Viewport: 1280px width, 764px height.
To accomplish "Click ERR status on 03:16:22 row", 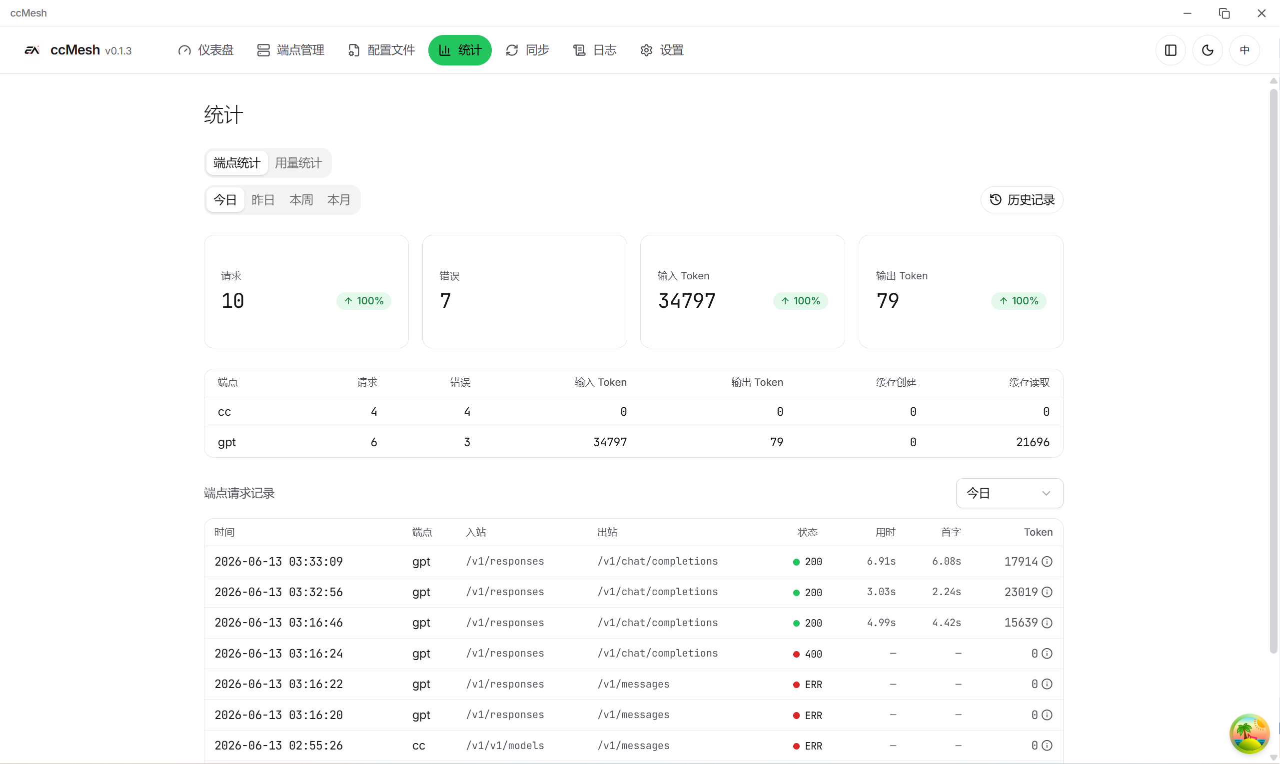I will [807, 685].
